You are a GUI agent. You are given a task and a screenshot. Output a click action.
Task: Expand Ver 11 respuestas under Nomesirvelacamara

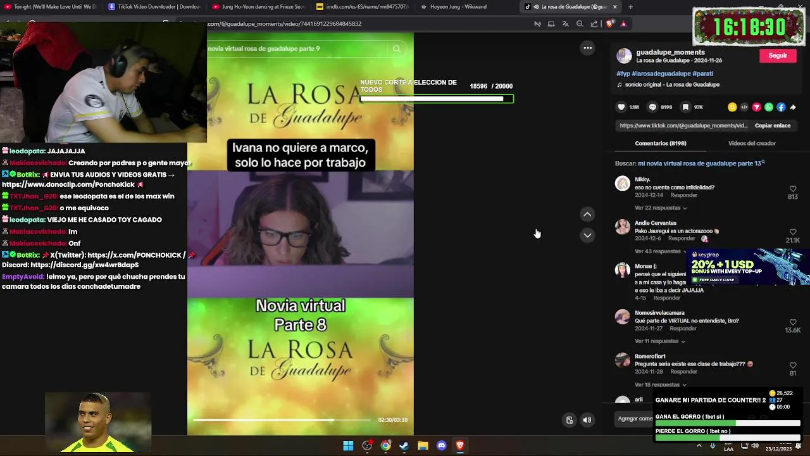click(660, 341)
